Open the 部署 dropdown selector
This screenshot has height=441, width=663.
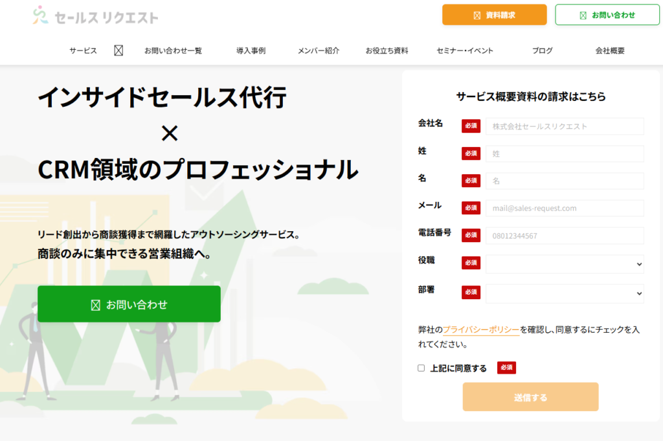(564, 292)
